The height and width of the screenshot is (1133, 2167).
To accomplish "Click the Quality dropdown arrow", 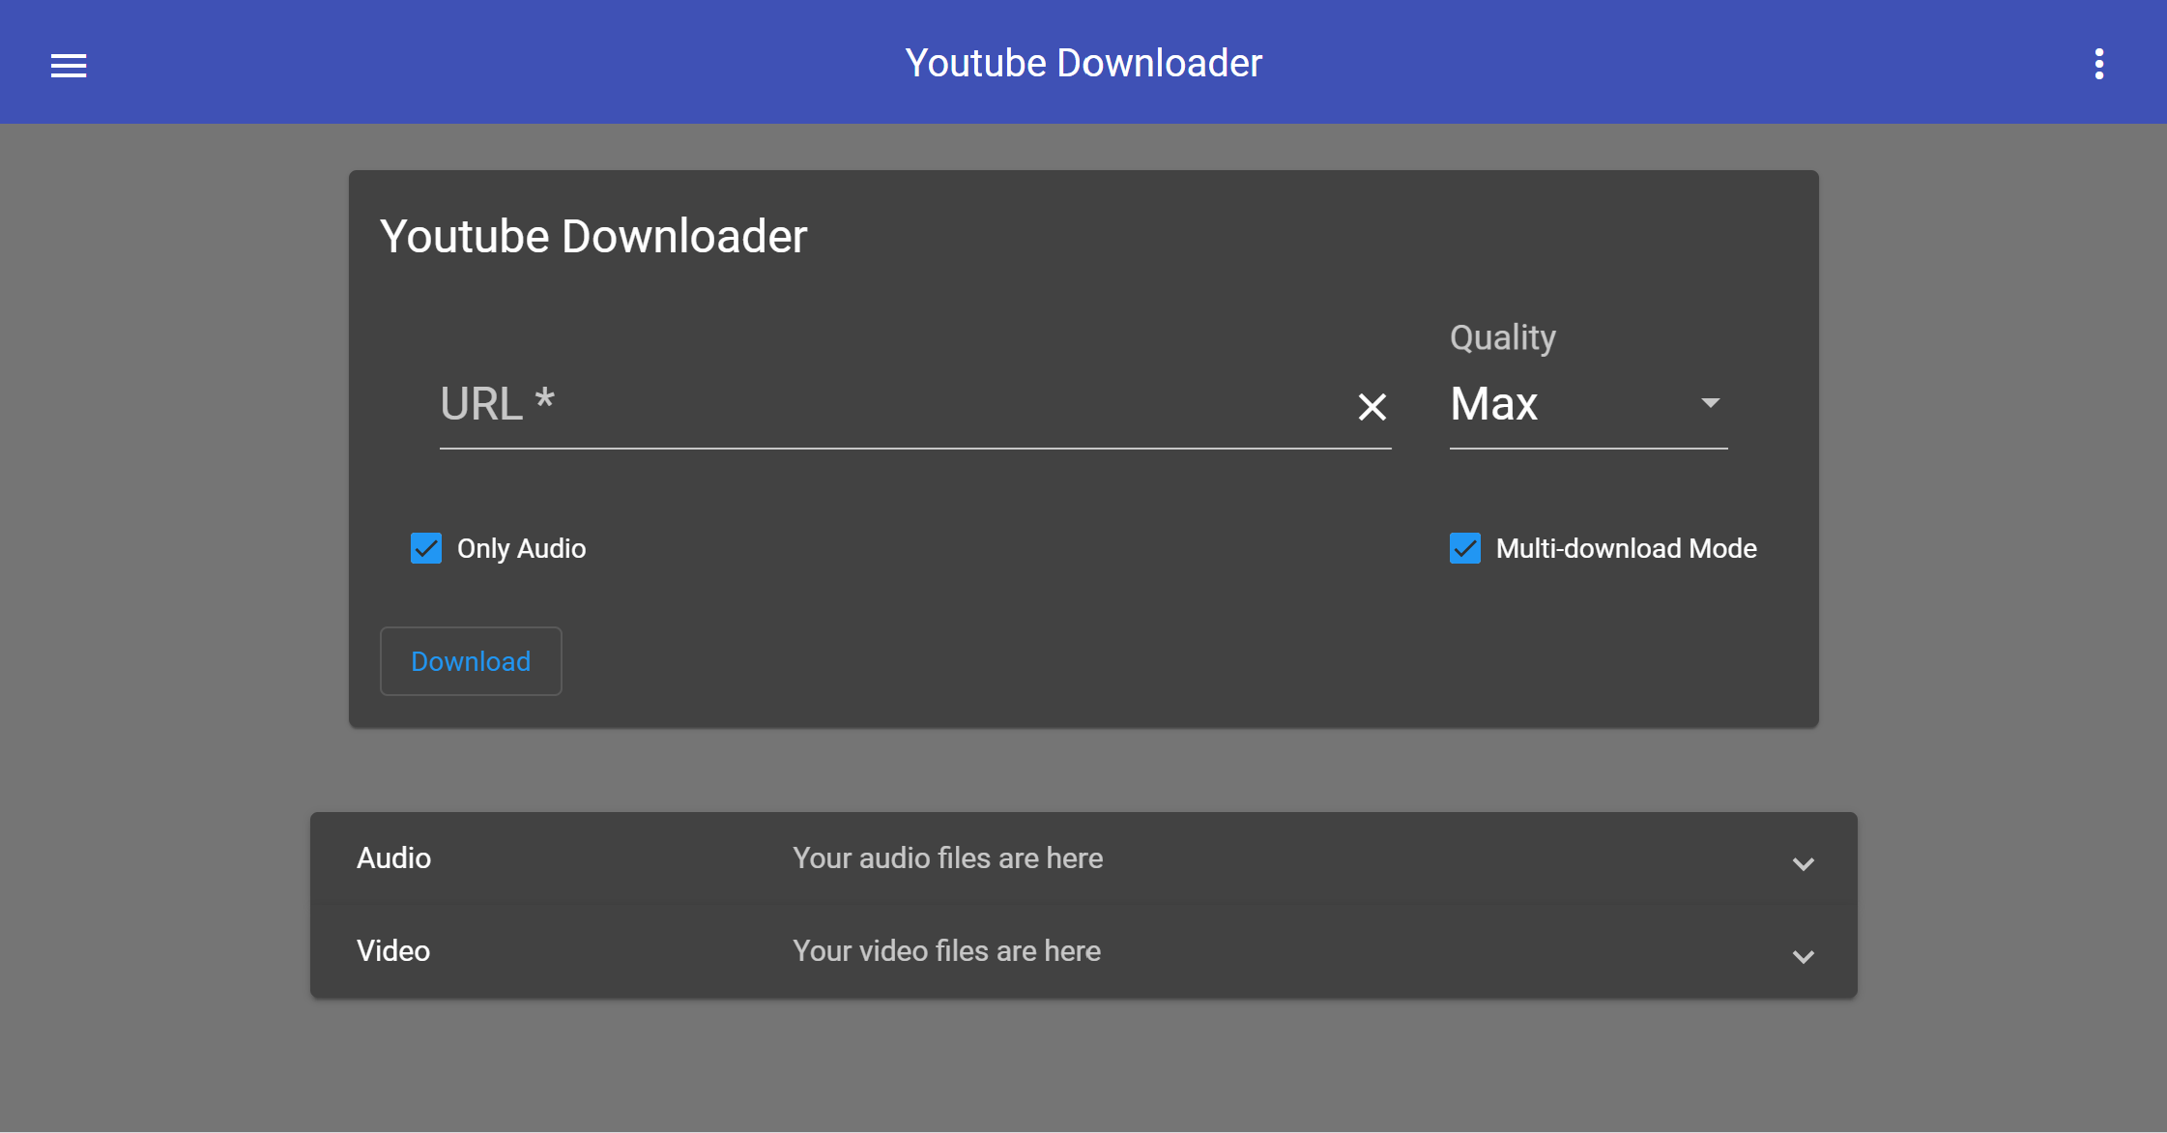I will coord(1710,403).
